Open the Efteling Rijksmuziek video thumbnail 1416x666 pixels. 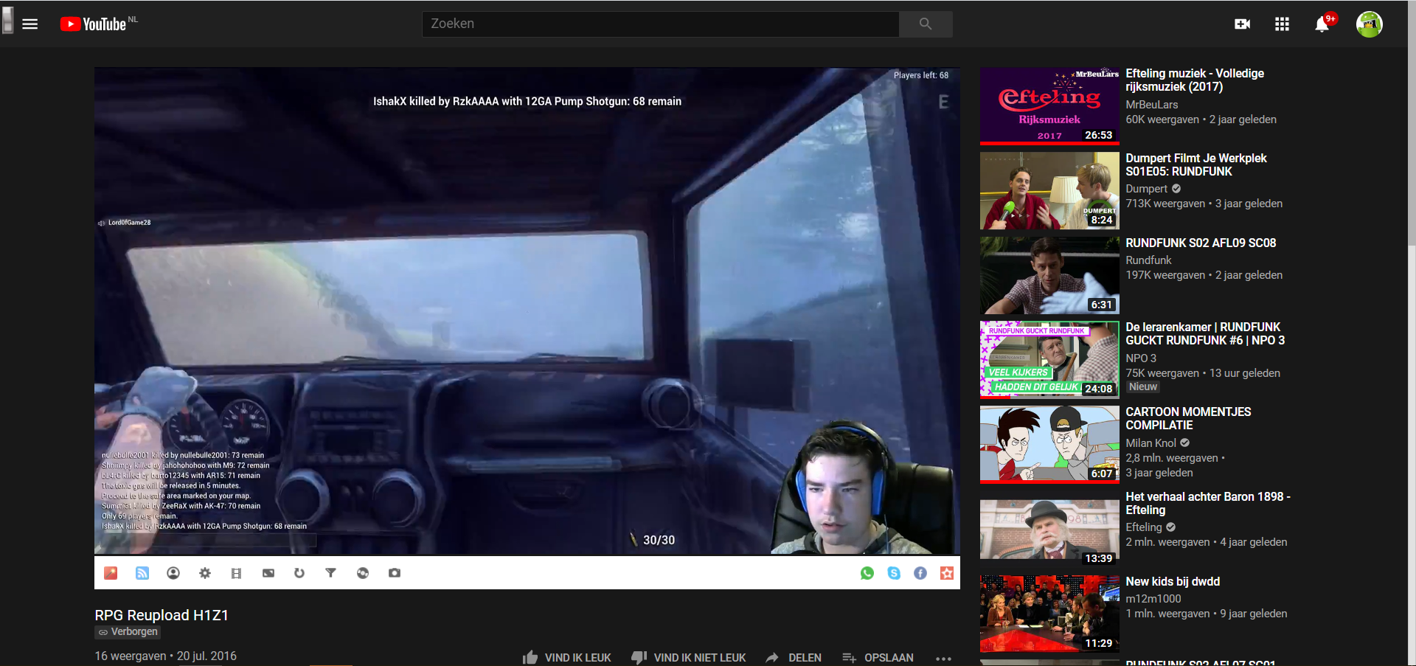tap(1049, 106)
